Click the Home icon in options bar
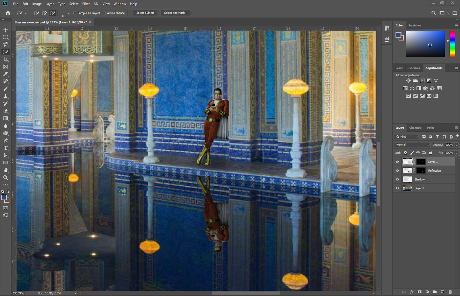This screenshot has height=296, width=460. tap(8, 13)
